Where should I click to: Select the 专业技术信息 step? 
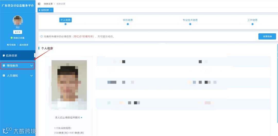(x=190, y=20)
